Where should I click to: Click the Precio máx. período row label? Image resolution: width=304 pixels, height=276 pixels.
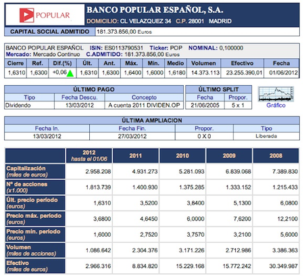pos(35,218)
